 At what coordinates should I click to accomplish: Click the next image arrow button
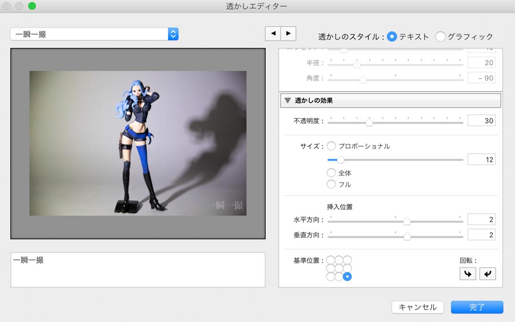[289, 34]
